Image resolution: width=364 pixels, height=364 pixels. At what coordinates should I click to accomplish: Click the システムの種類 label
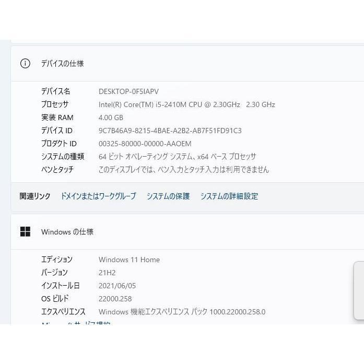click(x=63, y=157)
